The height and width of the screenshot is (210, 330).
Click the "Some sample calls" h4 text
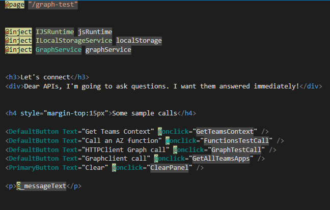pyautogui.click(x=145, y=113)
